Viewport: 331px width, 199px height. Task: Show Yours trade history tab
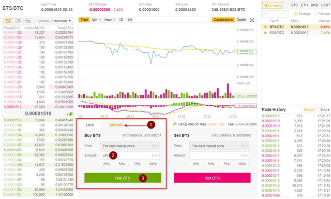325,109
